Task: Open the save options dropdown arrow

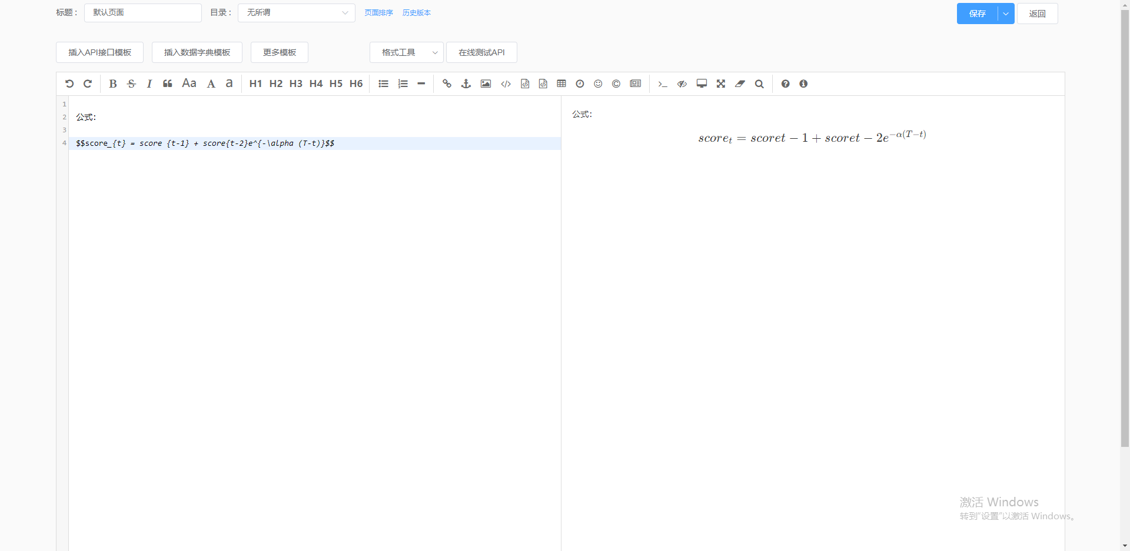Action: (x=1005, y=13)
